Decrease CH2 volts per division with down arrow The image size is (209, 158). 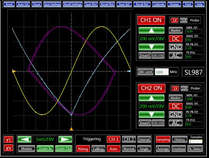(x=152, y=115)
